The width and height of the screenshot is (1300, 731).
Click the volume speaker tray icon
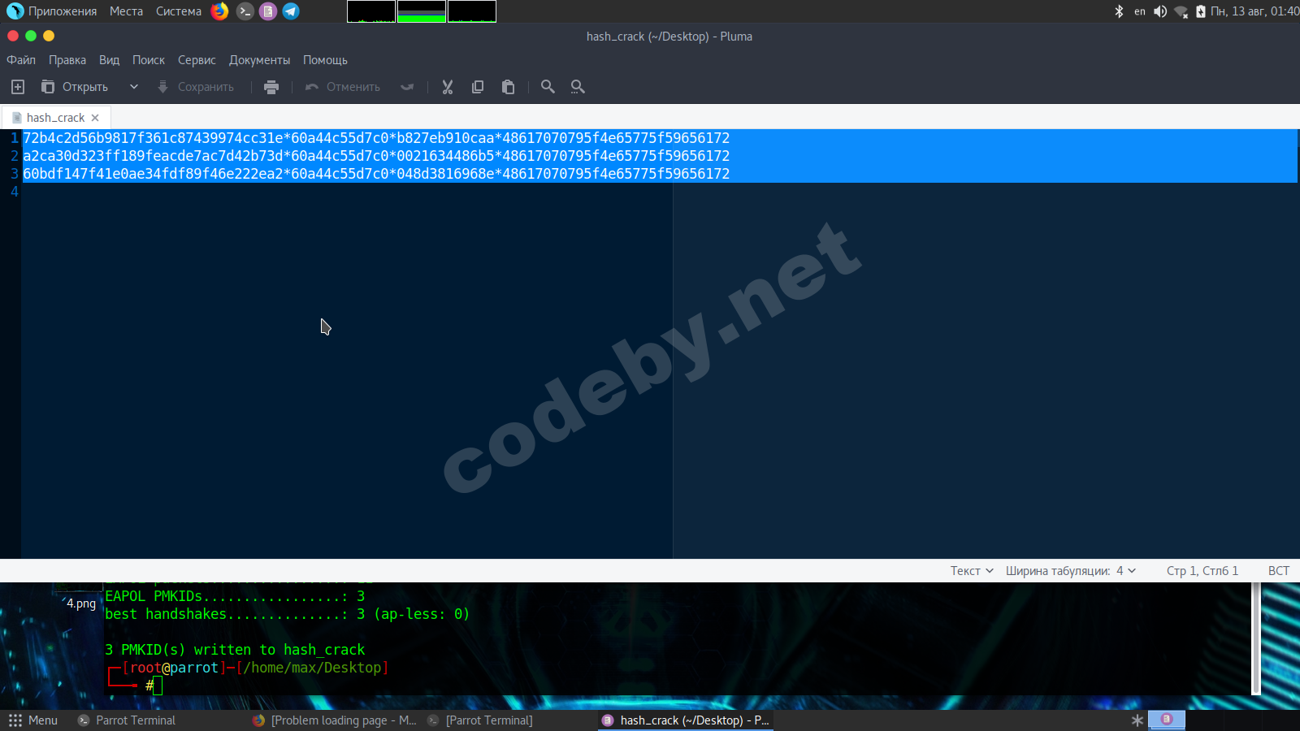[1160, 11]
